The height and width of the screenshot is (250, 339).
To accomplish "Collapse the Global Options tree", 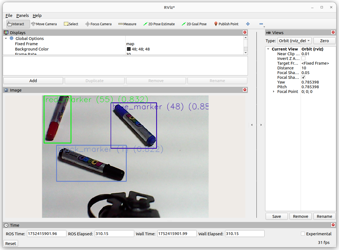I will pos(6,39).
